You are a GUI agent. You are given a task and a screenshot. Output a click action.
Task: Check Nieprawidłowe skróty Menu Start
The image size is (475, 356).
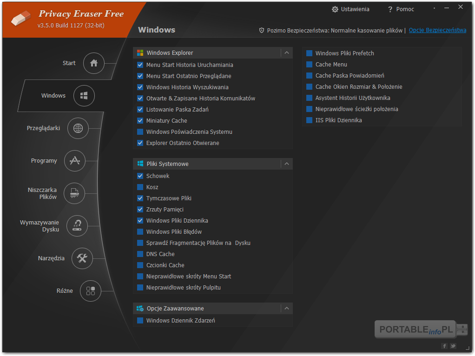coord(140,277)
